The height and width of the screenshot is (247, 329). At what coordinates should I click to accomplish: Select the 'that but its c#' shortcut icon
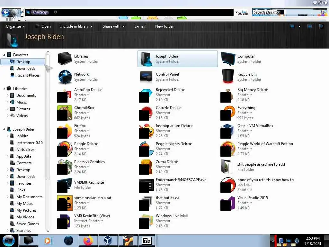[x=146, y=203]
